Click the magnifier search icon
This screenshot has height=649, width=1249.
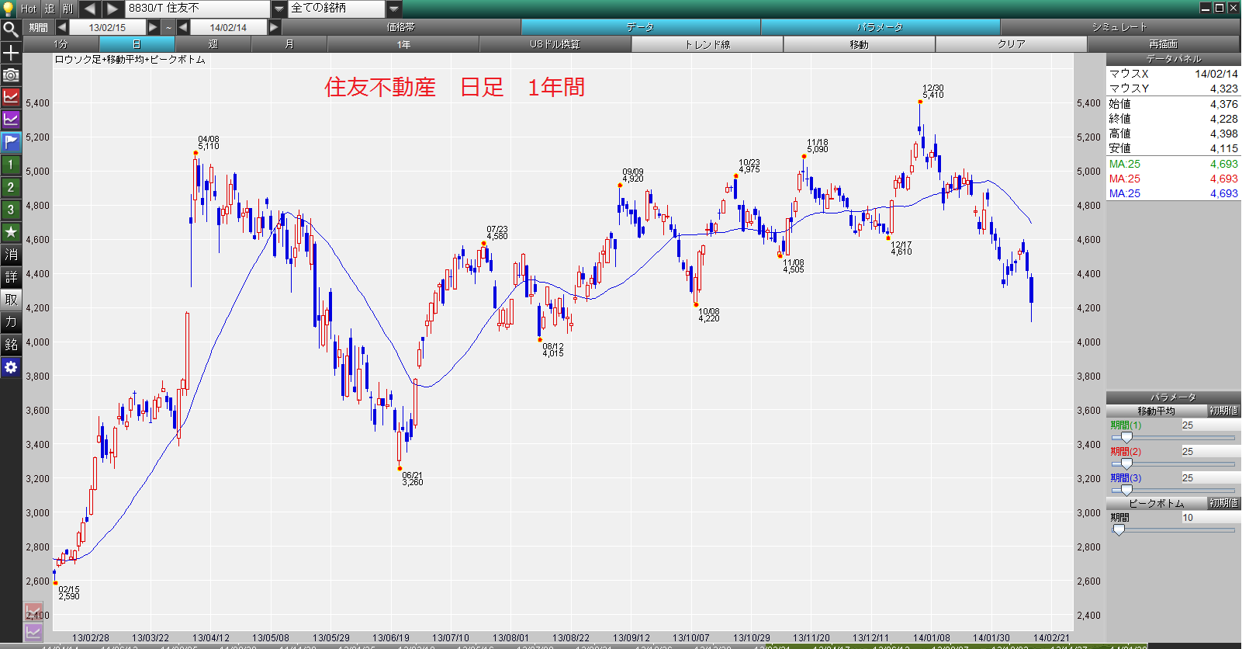click(x=11, y=30)
